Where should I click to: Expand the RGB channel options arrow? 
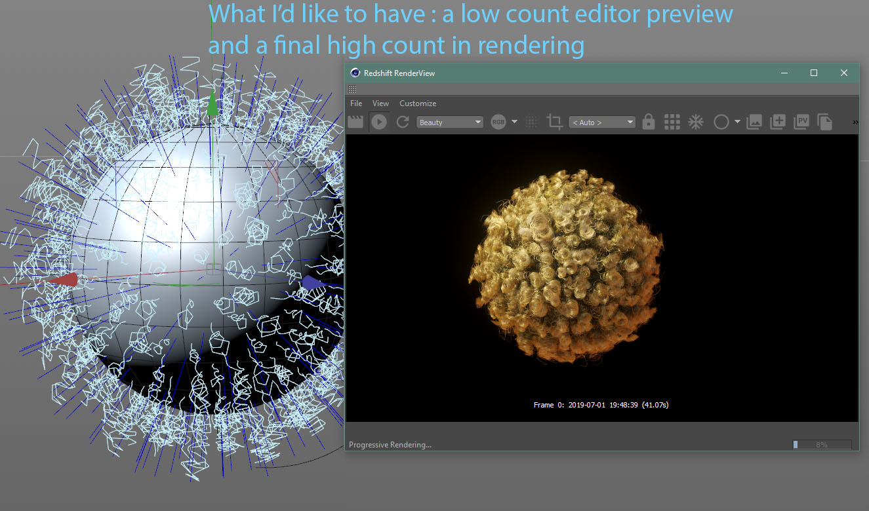click(515, 122)
